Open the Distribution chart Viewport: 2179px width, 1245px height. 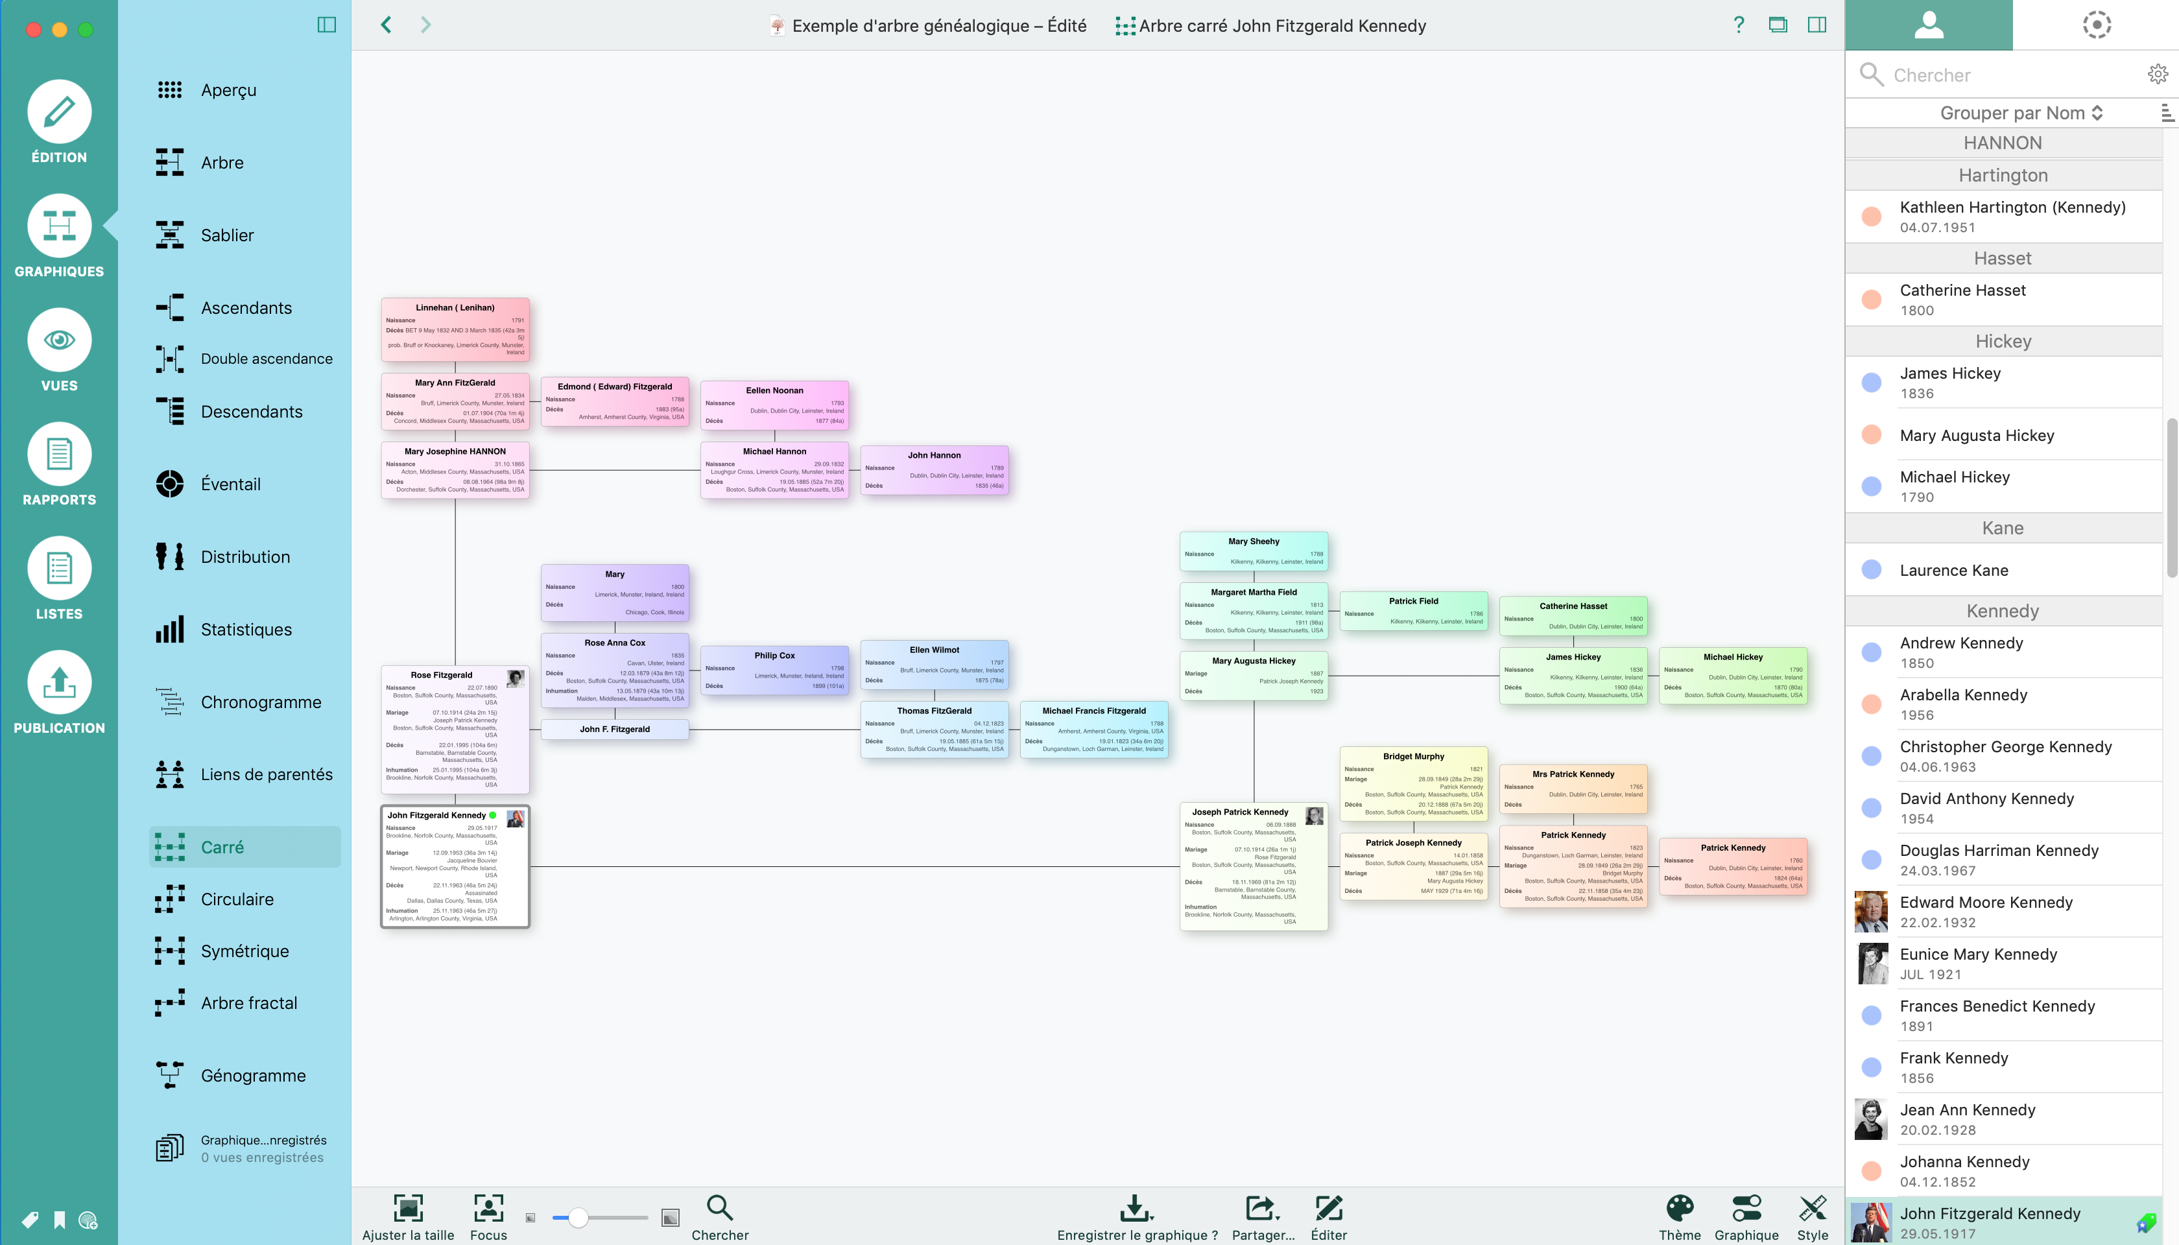244,556
